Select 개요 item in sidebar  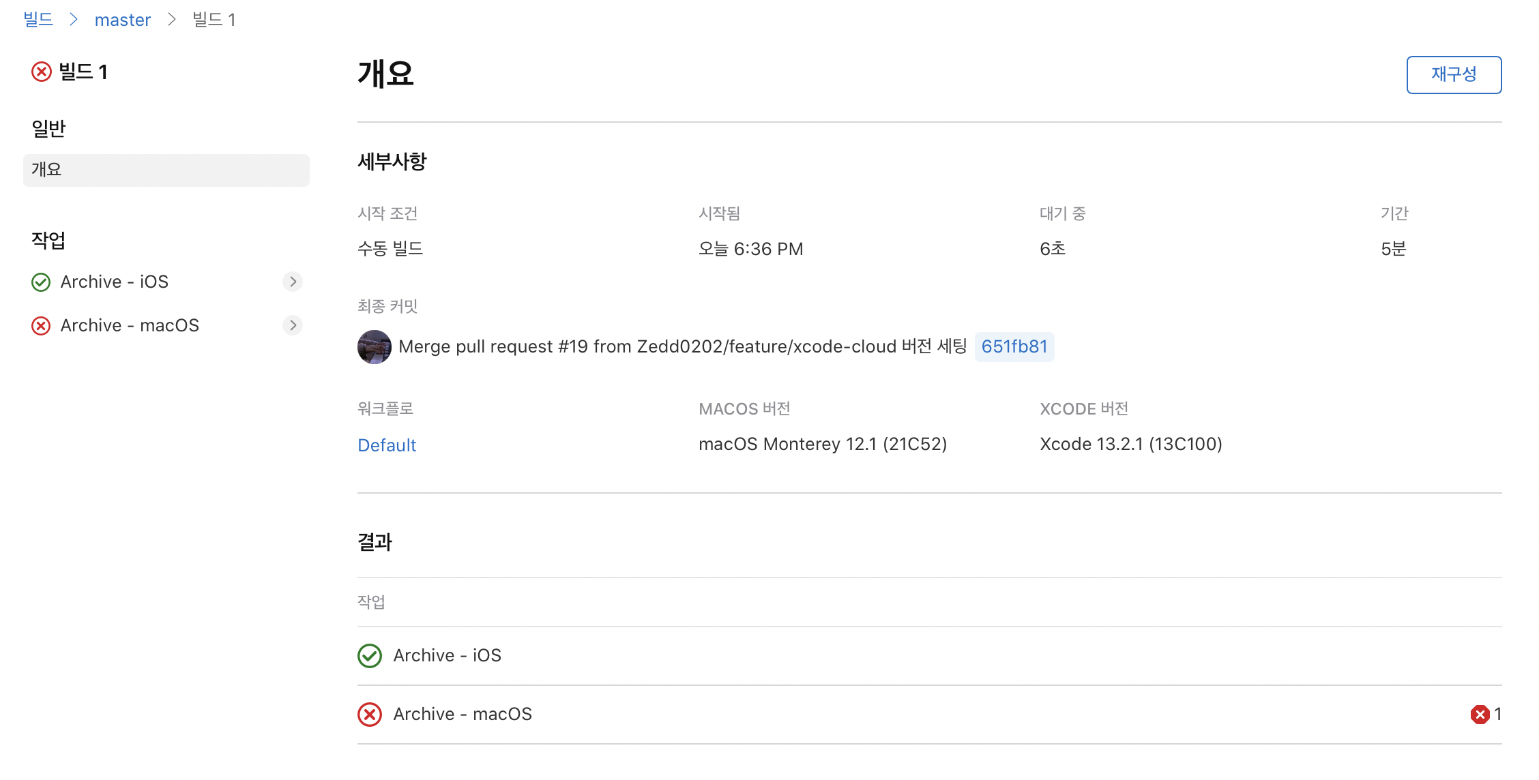tap(166, 170)
